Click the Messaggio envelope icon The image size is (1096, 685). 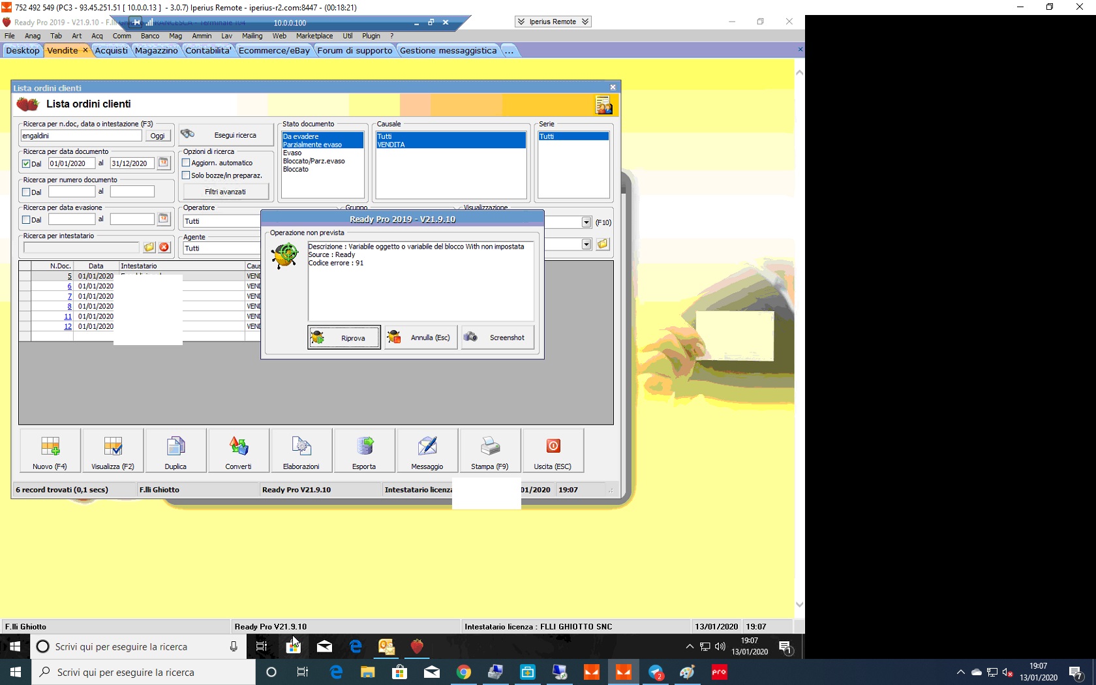pos(427,450)
